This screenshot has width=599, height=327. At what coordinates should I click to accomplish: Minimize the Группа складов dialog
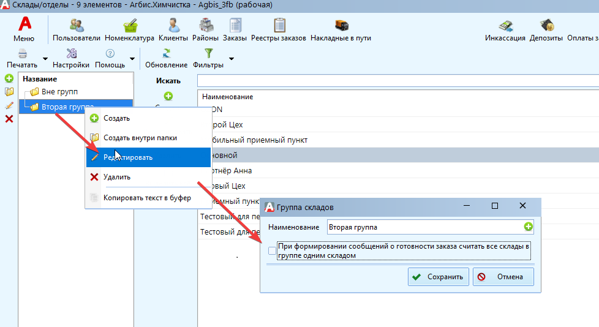click(467, 206)
